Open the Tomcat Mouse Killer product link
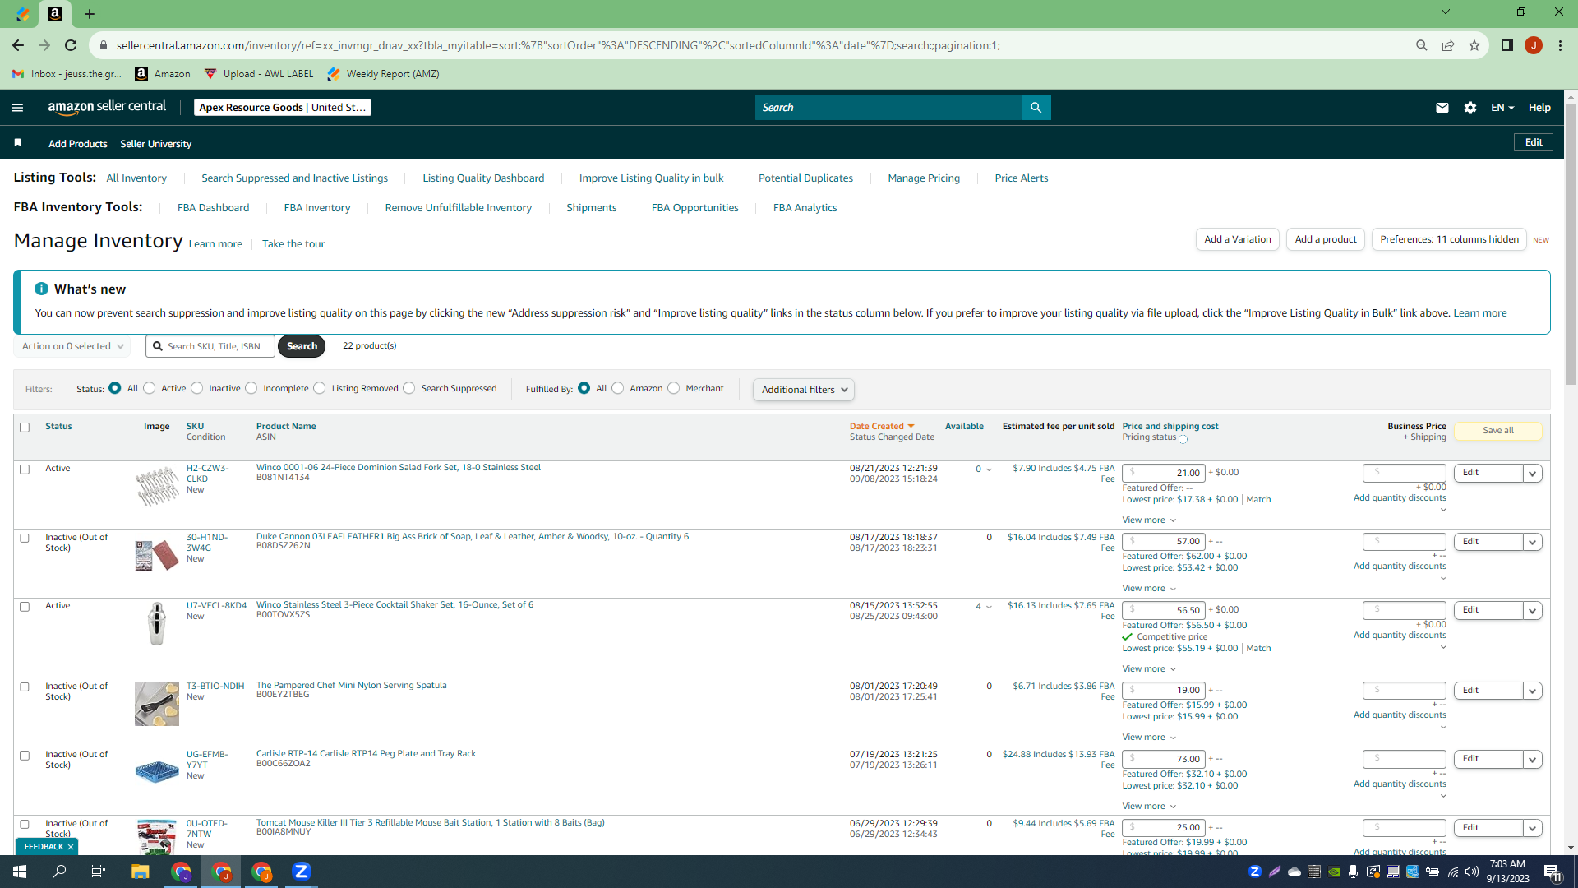 click(430, 822)
